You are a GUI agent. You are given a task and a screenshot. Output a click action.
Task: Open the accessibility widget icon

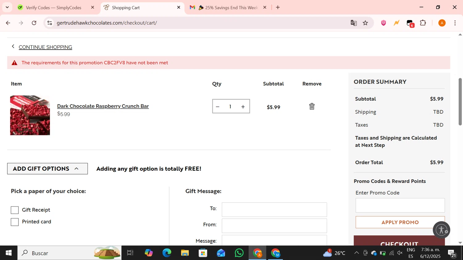pyautogui.click(x=441, y=230)
